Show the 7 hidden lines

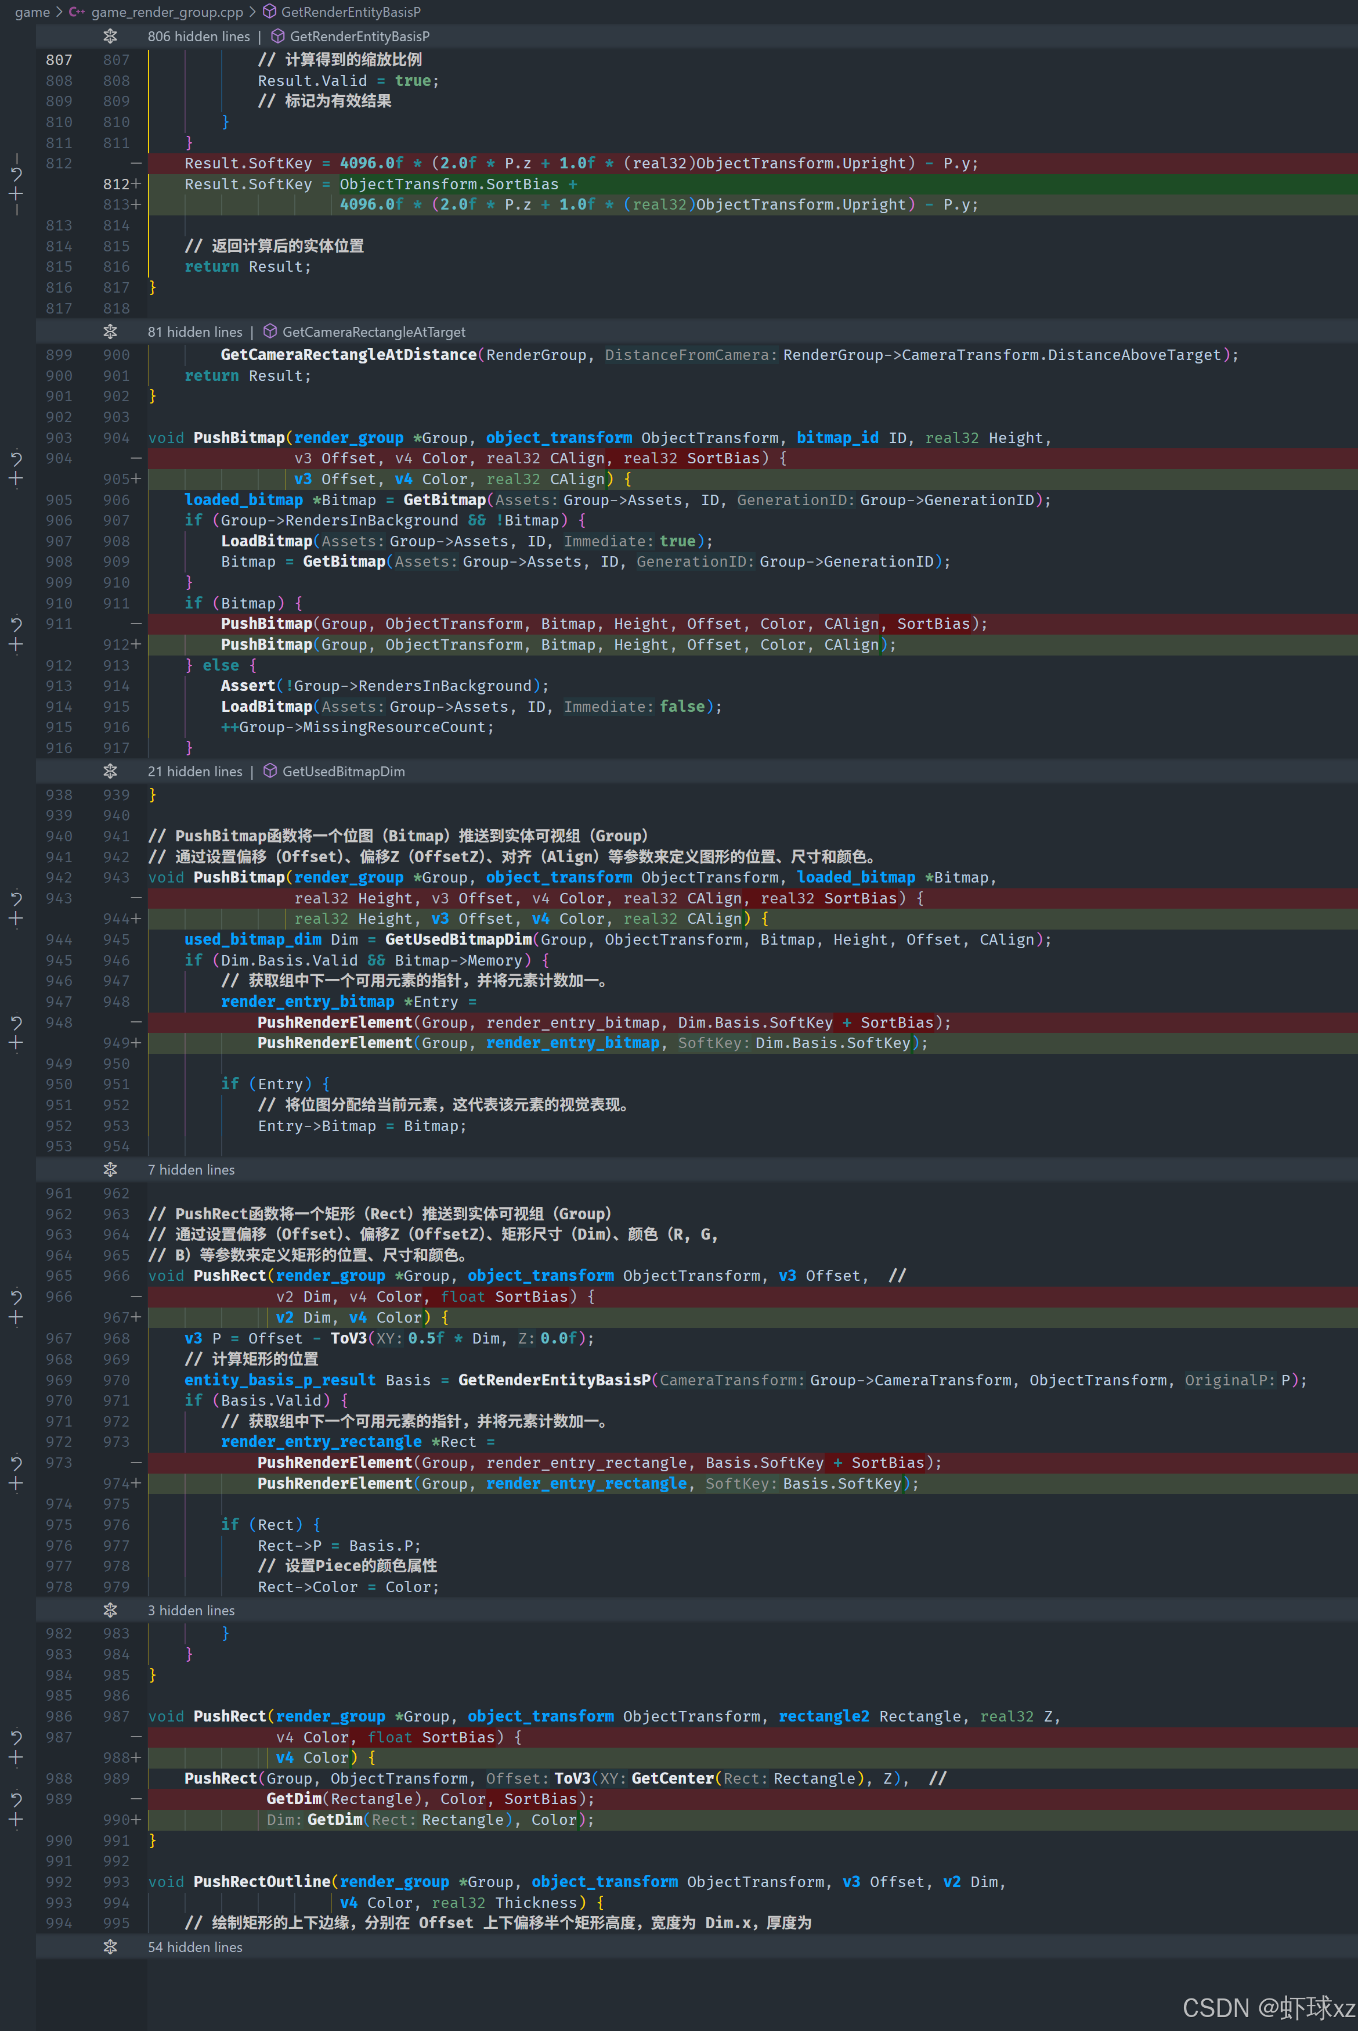click(110, 1170)
